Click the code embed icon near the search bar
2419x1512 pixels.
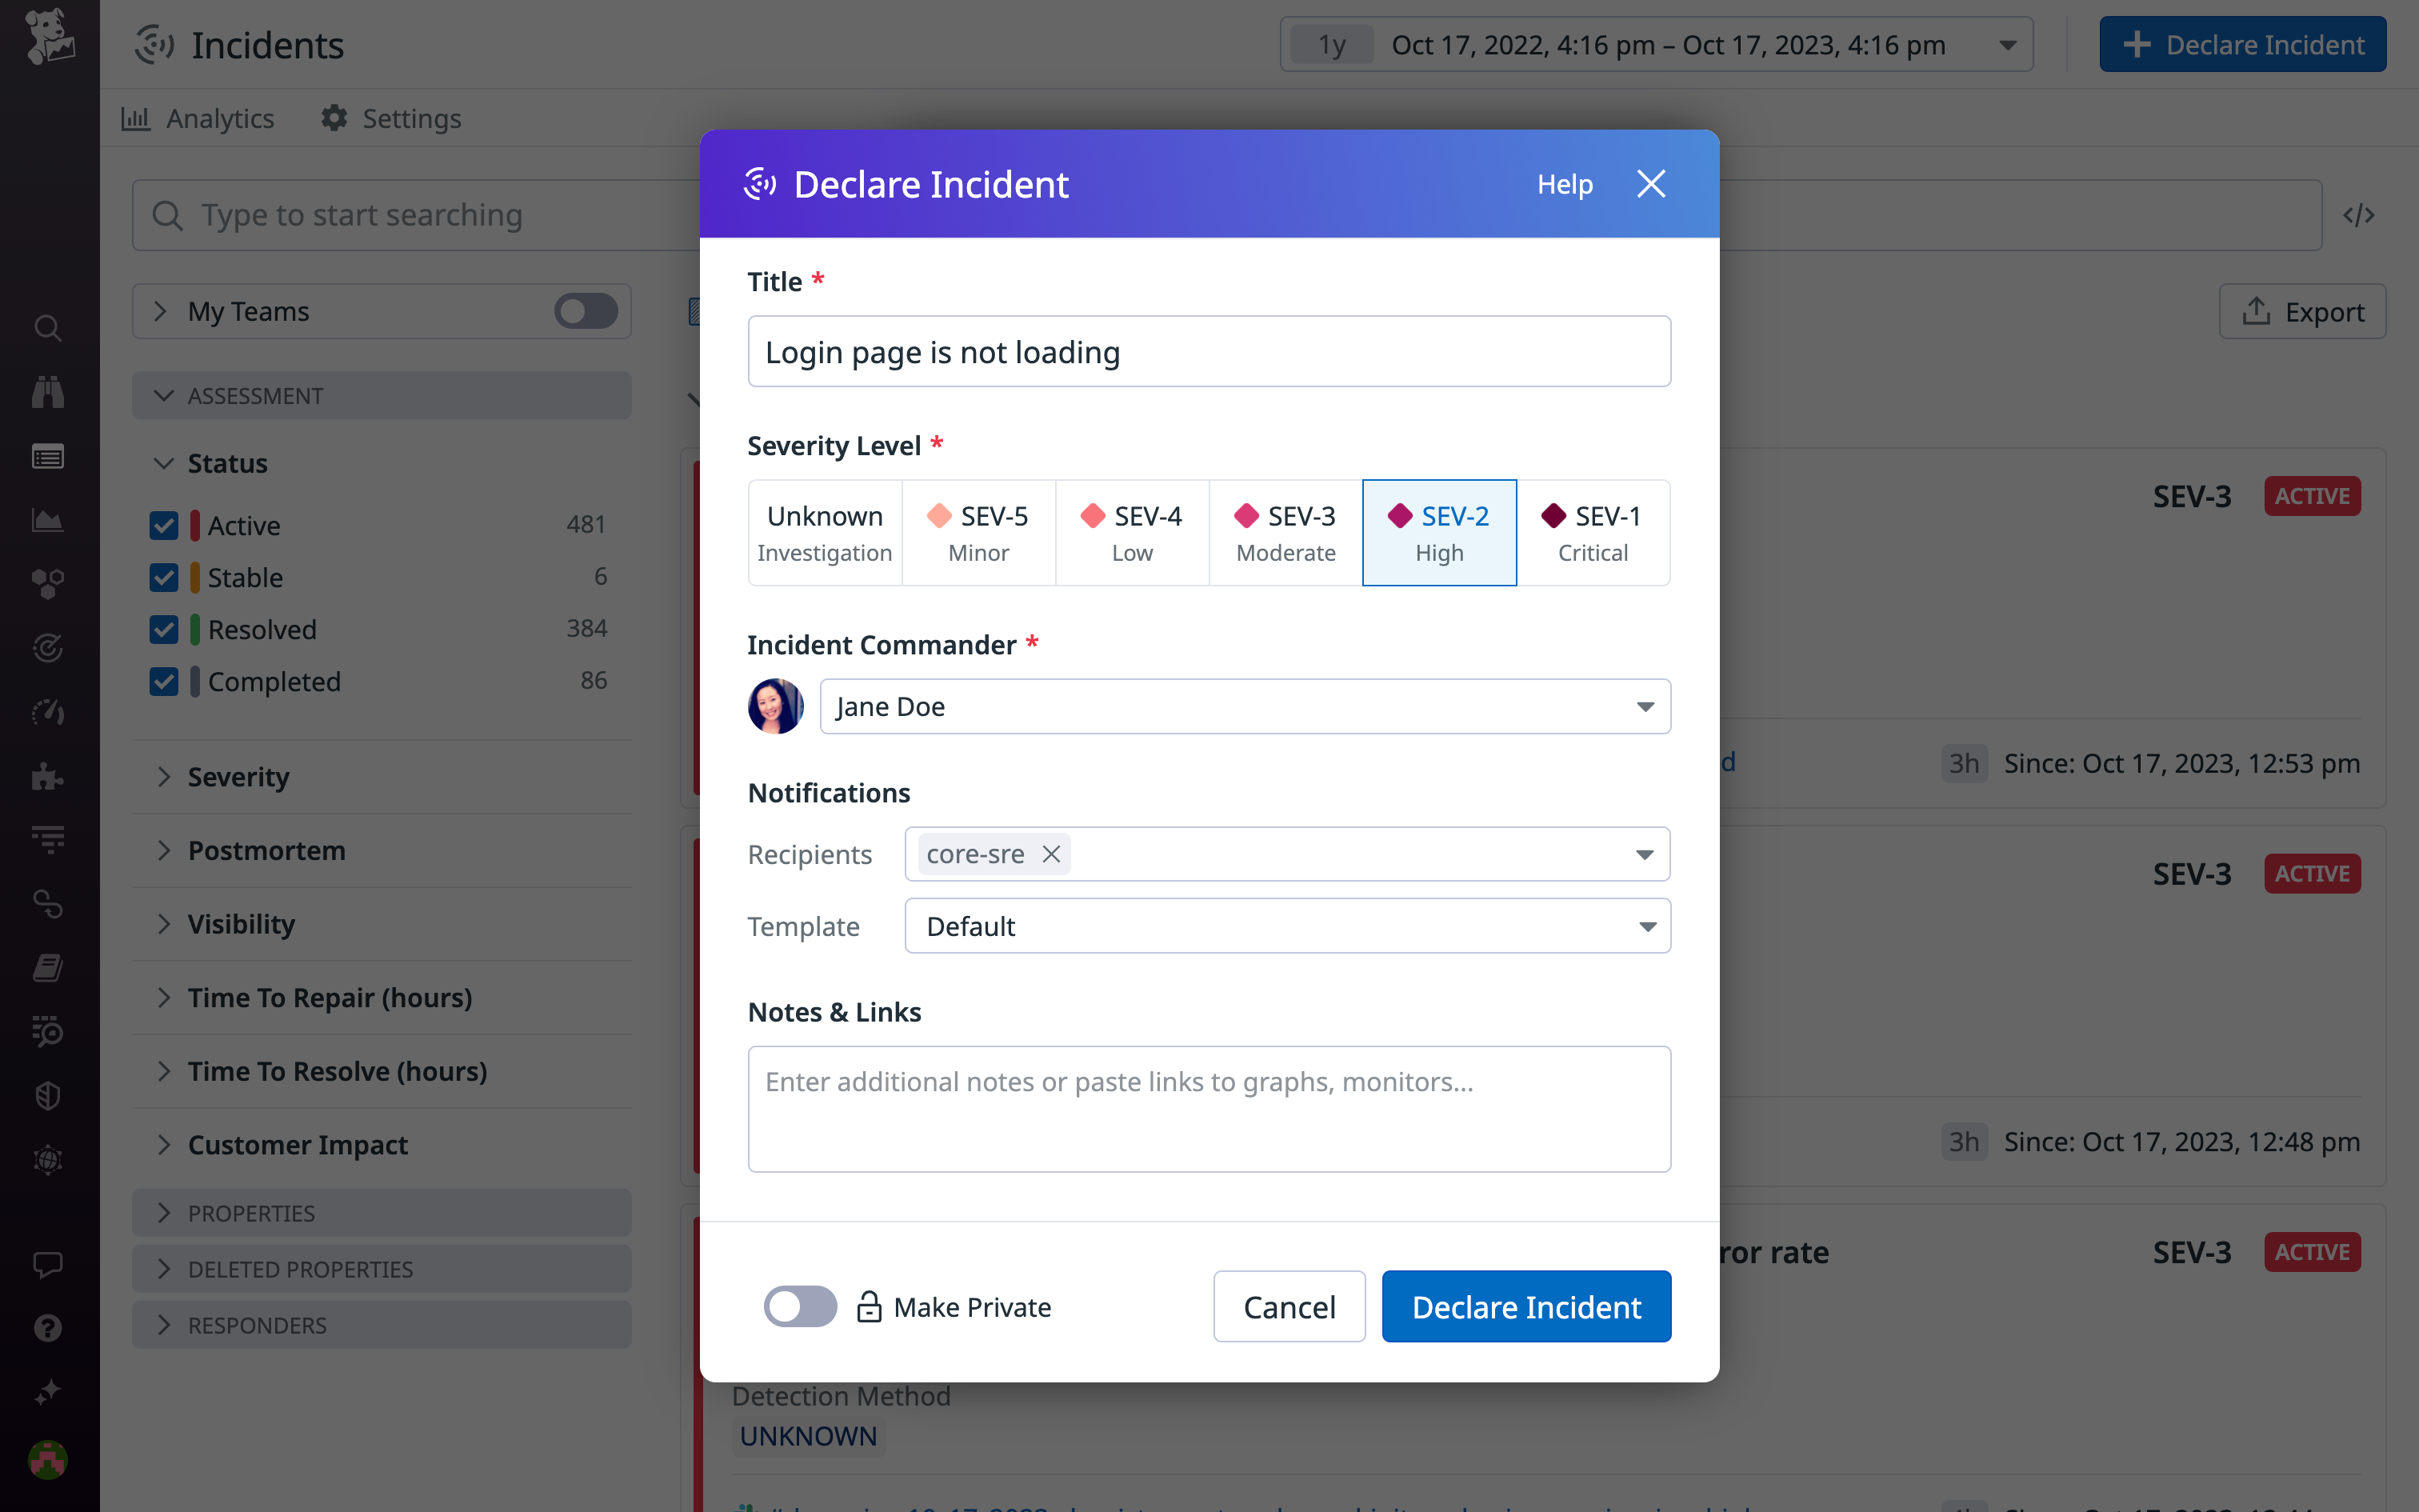coord(2359,214)
